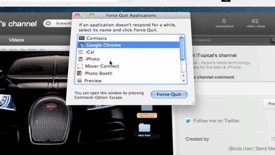
Task: Click the green zoom button of dialog
Action: [92, 15]
